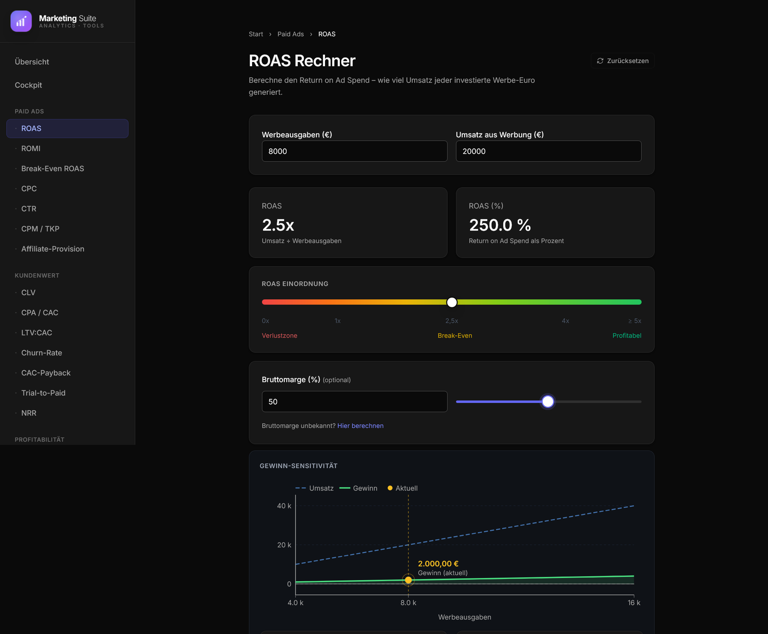Click the Zurücksetzen reset button
This screenshot has width=768, height=634.
tap(623, 61)
